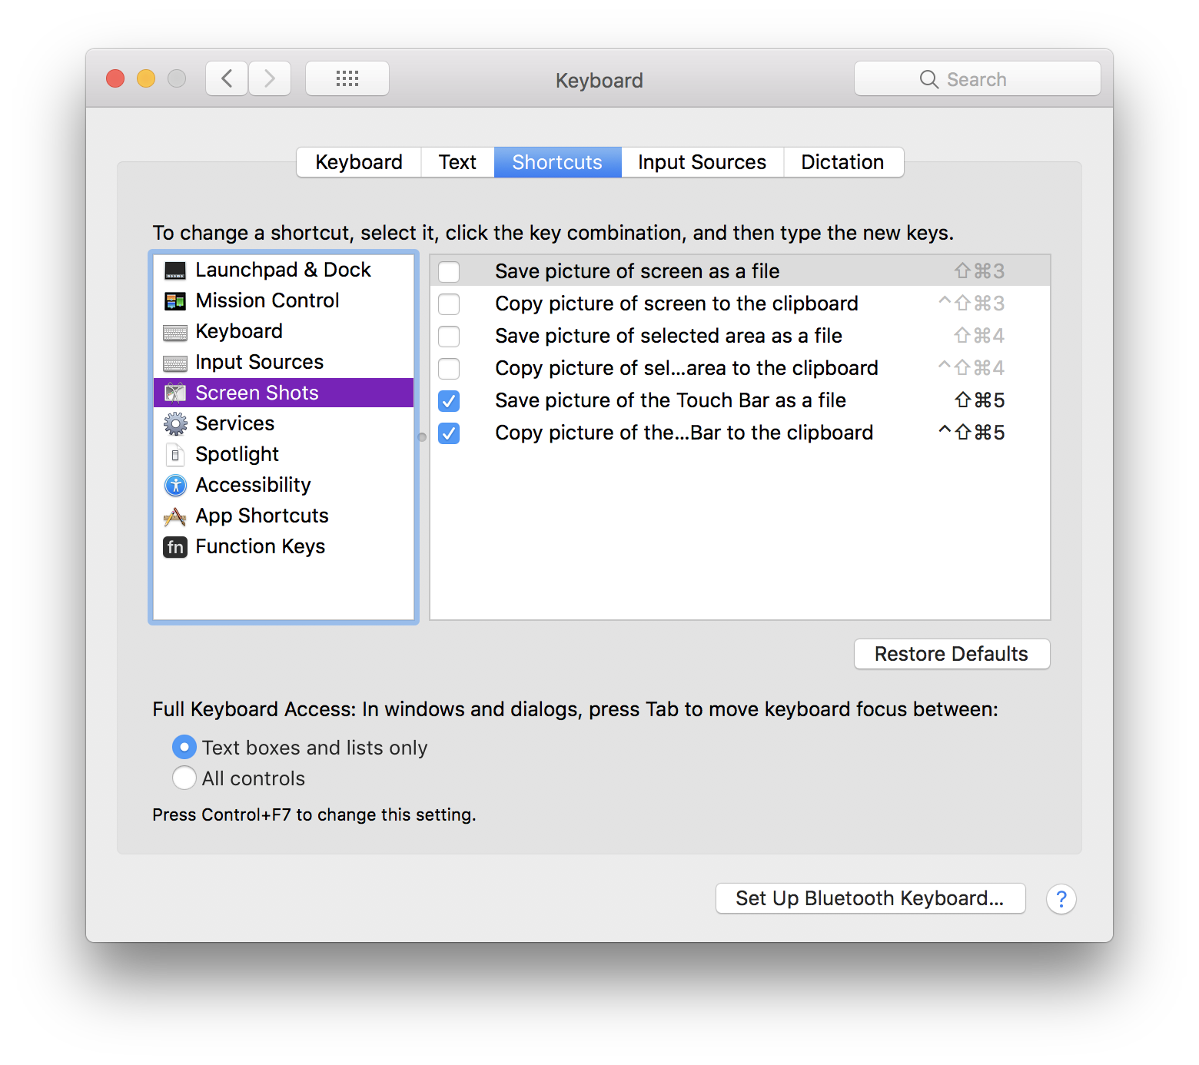Screen dimensions: 1199x1065
Task: Close the window with the red button
Action: point(115,78)
